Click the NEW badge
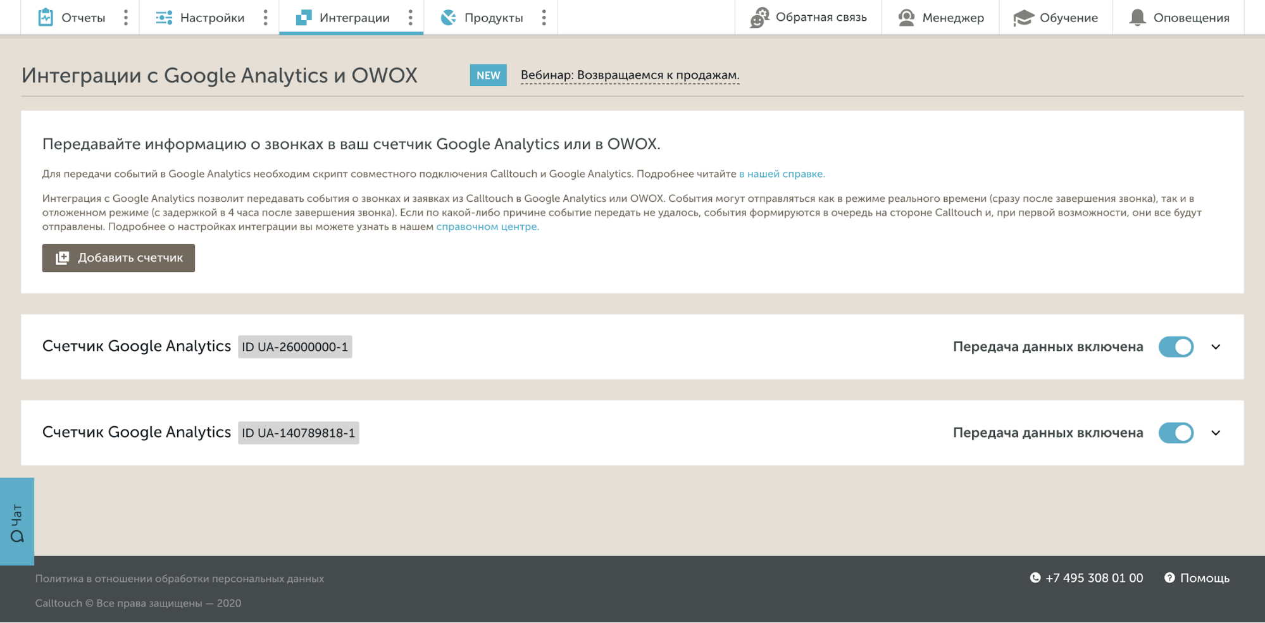Screen dimensions: 1265x623 tap(488, 75)
